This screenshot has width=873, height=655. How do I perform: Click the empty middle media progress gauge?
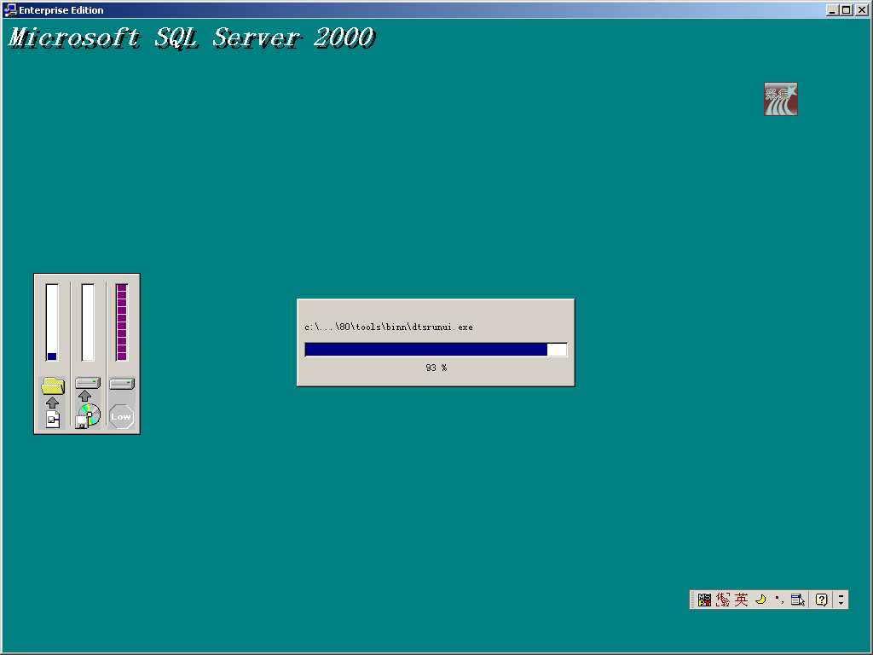tap(88, 322)
